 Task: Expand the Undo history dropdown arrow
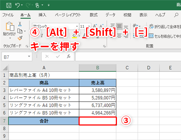(22, 5)
